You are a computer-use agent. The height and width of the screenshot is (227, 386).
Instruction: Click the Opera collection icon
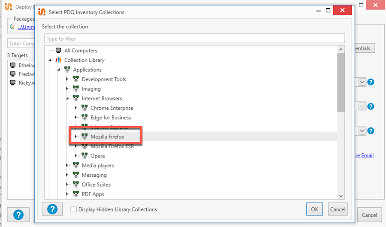[x=84, y=156]
